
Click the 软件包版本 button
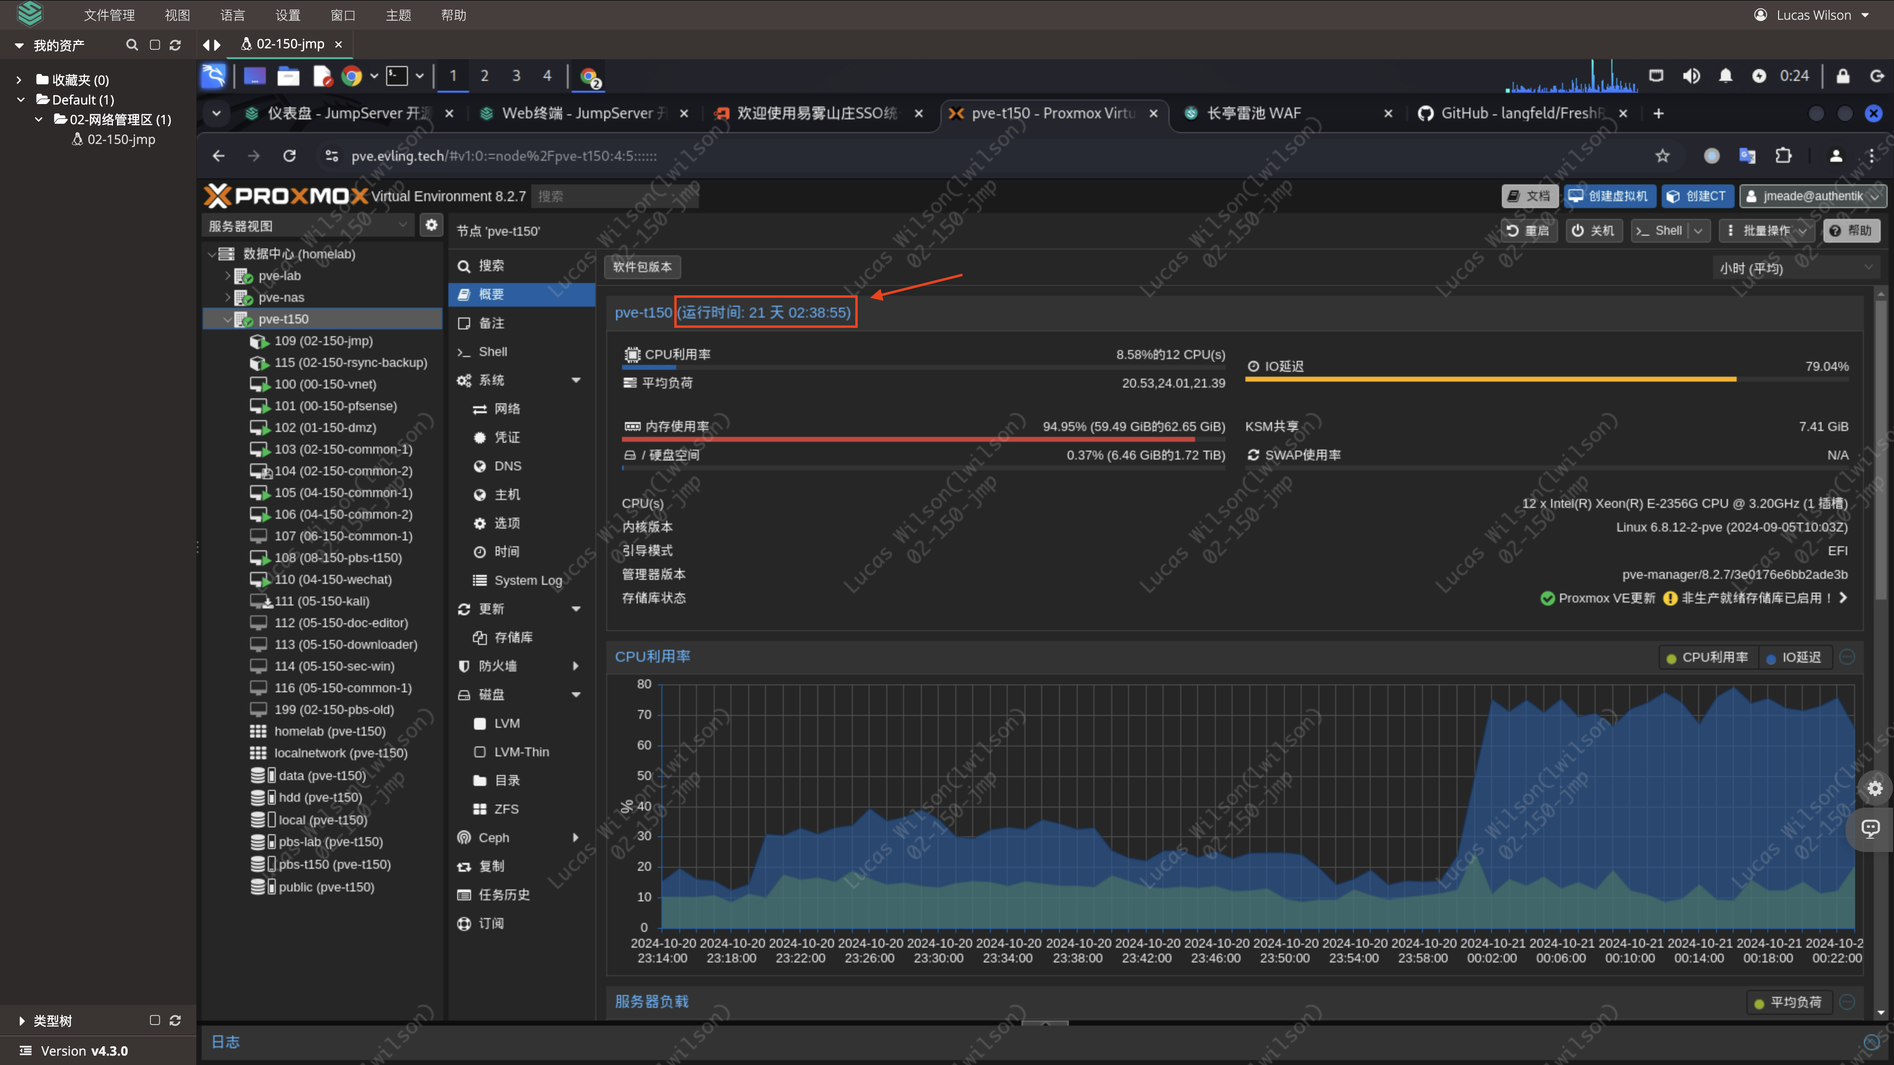pyautogui.click(x=643, y=267)
